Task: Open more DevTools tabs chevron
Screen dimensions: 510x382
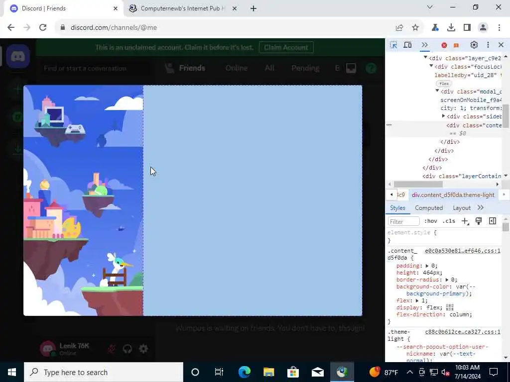Action: click(424, 45)
